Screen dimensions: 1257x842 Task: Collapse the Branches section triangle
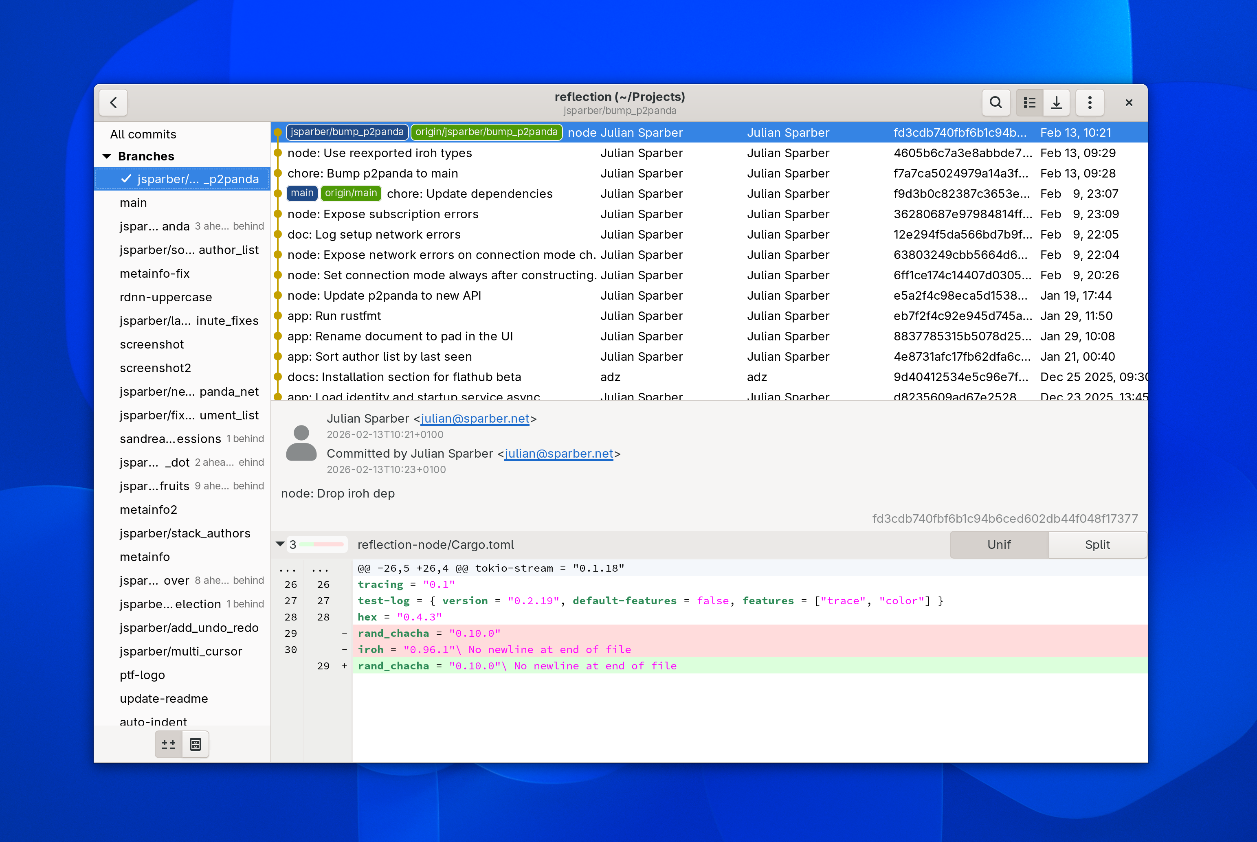click(x=107, y=156)
